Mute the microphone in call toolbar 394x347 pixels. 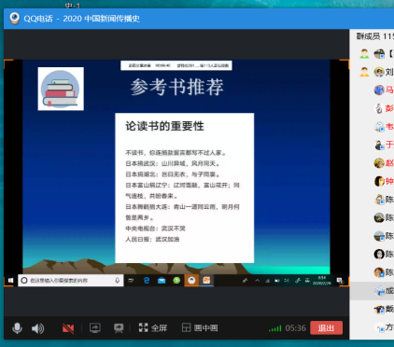tap(17, 328)
